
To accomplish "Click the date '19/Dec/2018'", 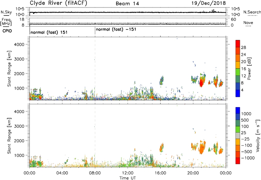I will (x=208, y=3).
